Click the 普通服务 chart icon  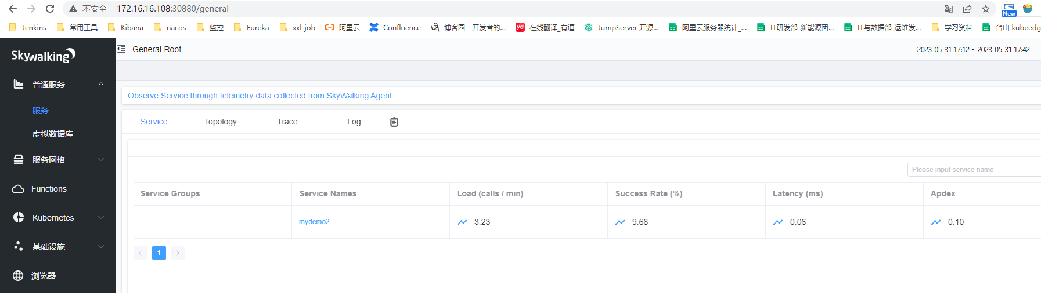click(x=19, y=85)
